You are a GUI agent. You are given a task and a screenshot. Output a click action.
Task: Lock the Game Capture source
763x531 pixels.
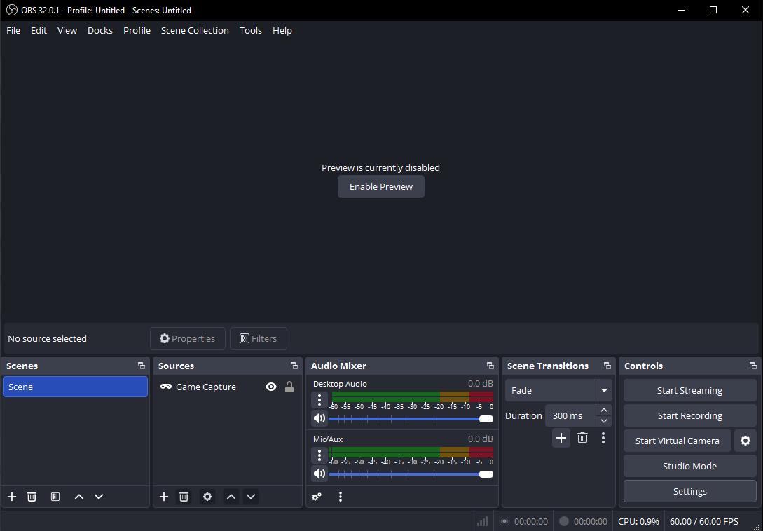(289, 387)
